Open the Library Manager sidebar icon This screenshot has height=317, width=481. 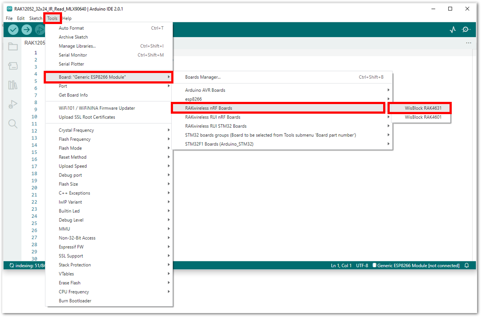click(x=13, y=85)
